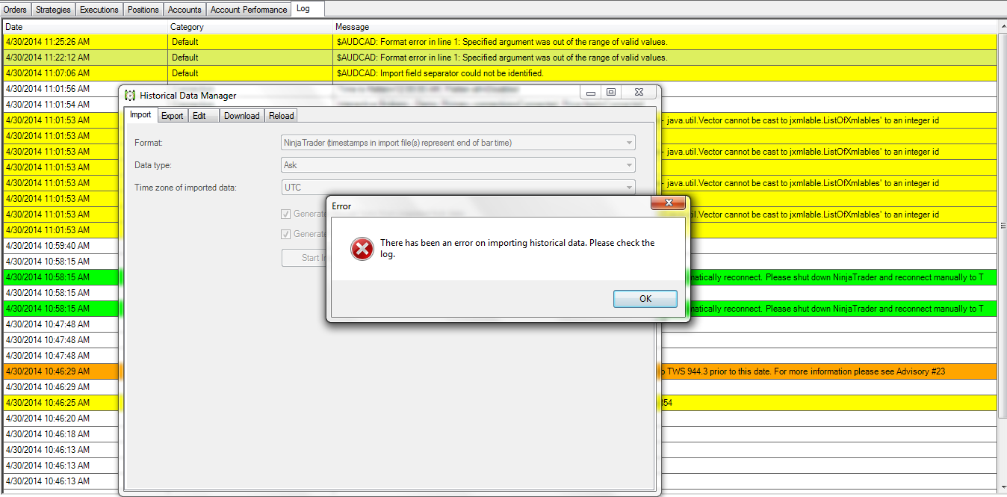Maximize the Historical Data Manager window

(611, 93)
